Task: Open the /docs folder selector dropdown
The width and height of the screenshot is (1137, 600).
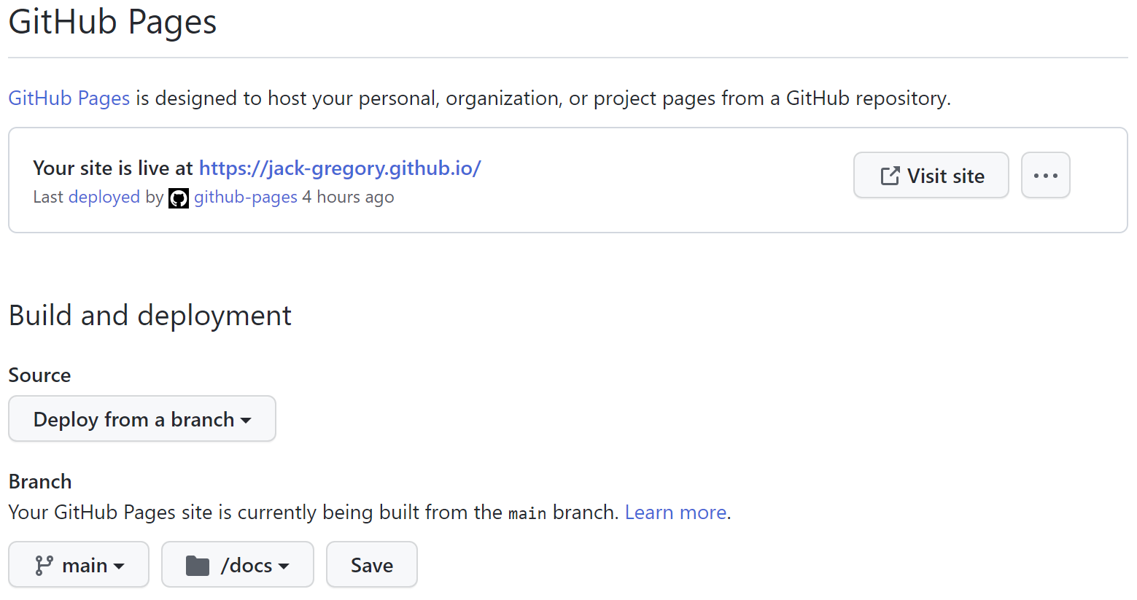Action: tap(238, 565)
